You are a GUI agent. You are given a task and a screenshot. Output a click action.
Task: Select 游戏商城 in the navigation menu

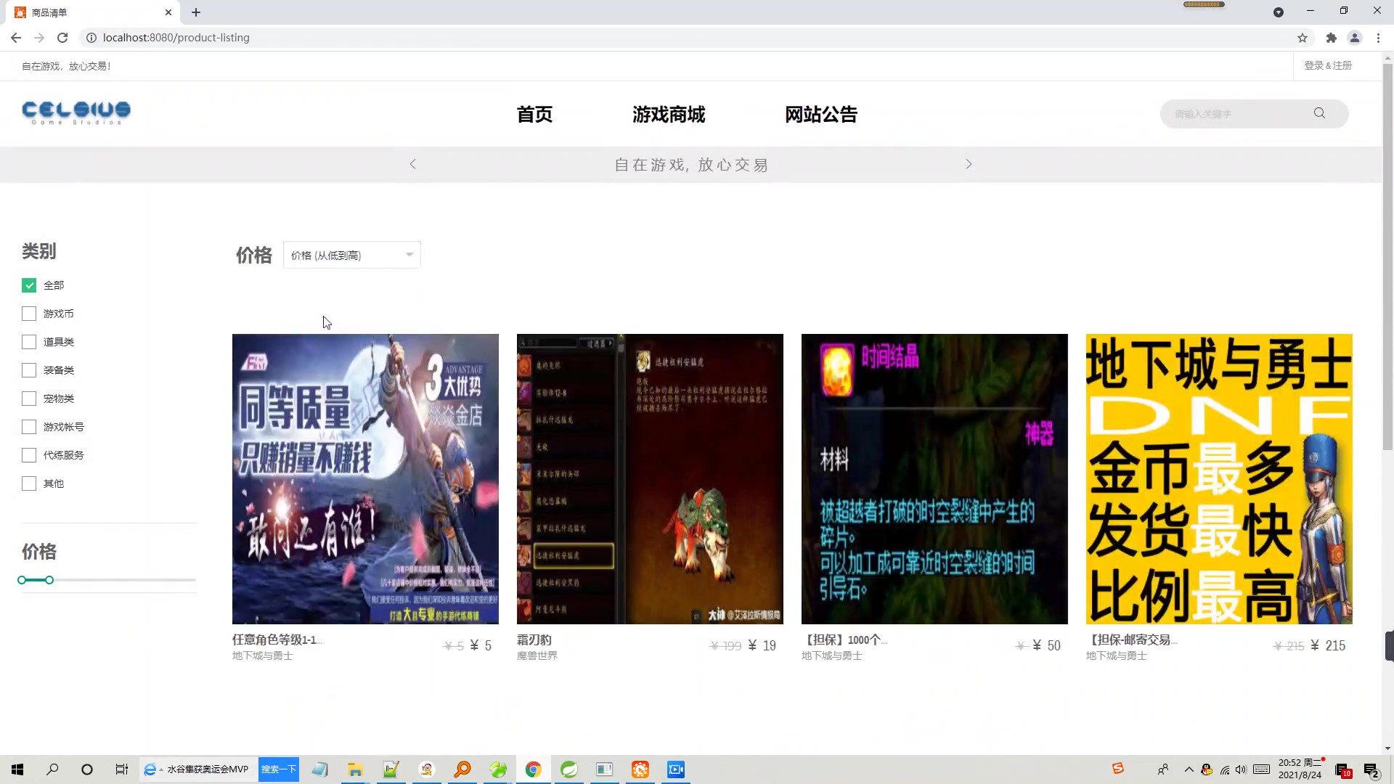669,114
